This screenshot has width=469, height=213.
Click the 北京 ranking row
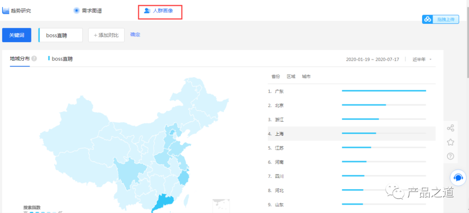(351, 105)
